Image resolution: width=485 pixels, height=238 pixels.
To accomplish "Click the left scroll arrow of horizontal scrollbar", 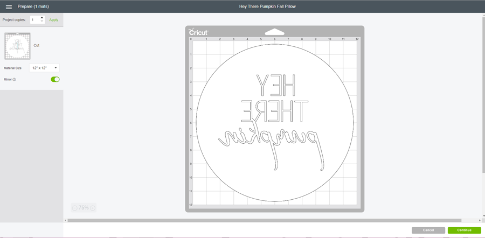I will tap(65, 220).
